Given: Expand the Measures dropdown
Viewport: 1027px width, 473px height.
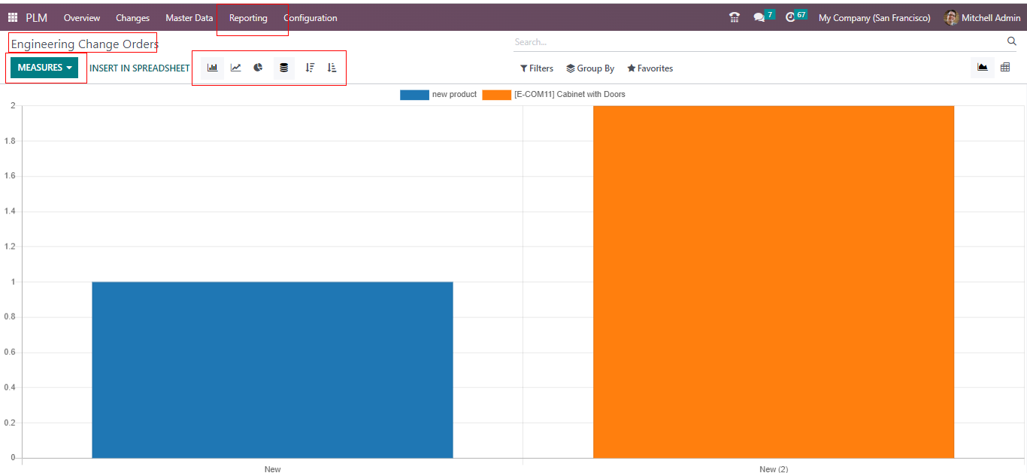Looking at the screenshot, I should tap(44, 68).
